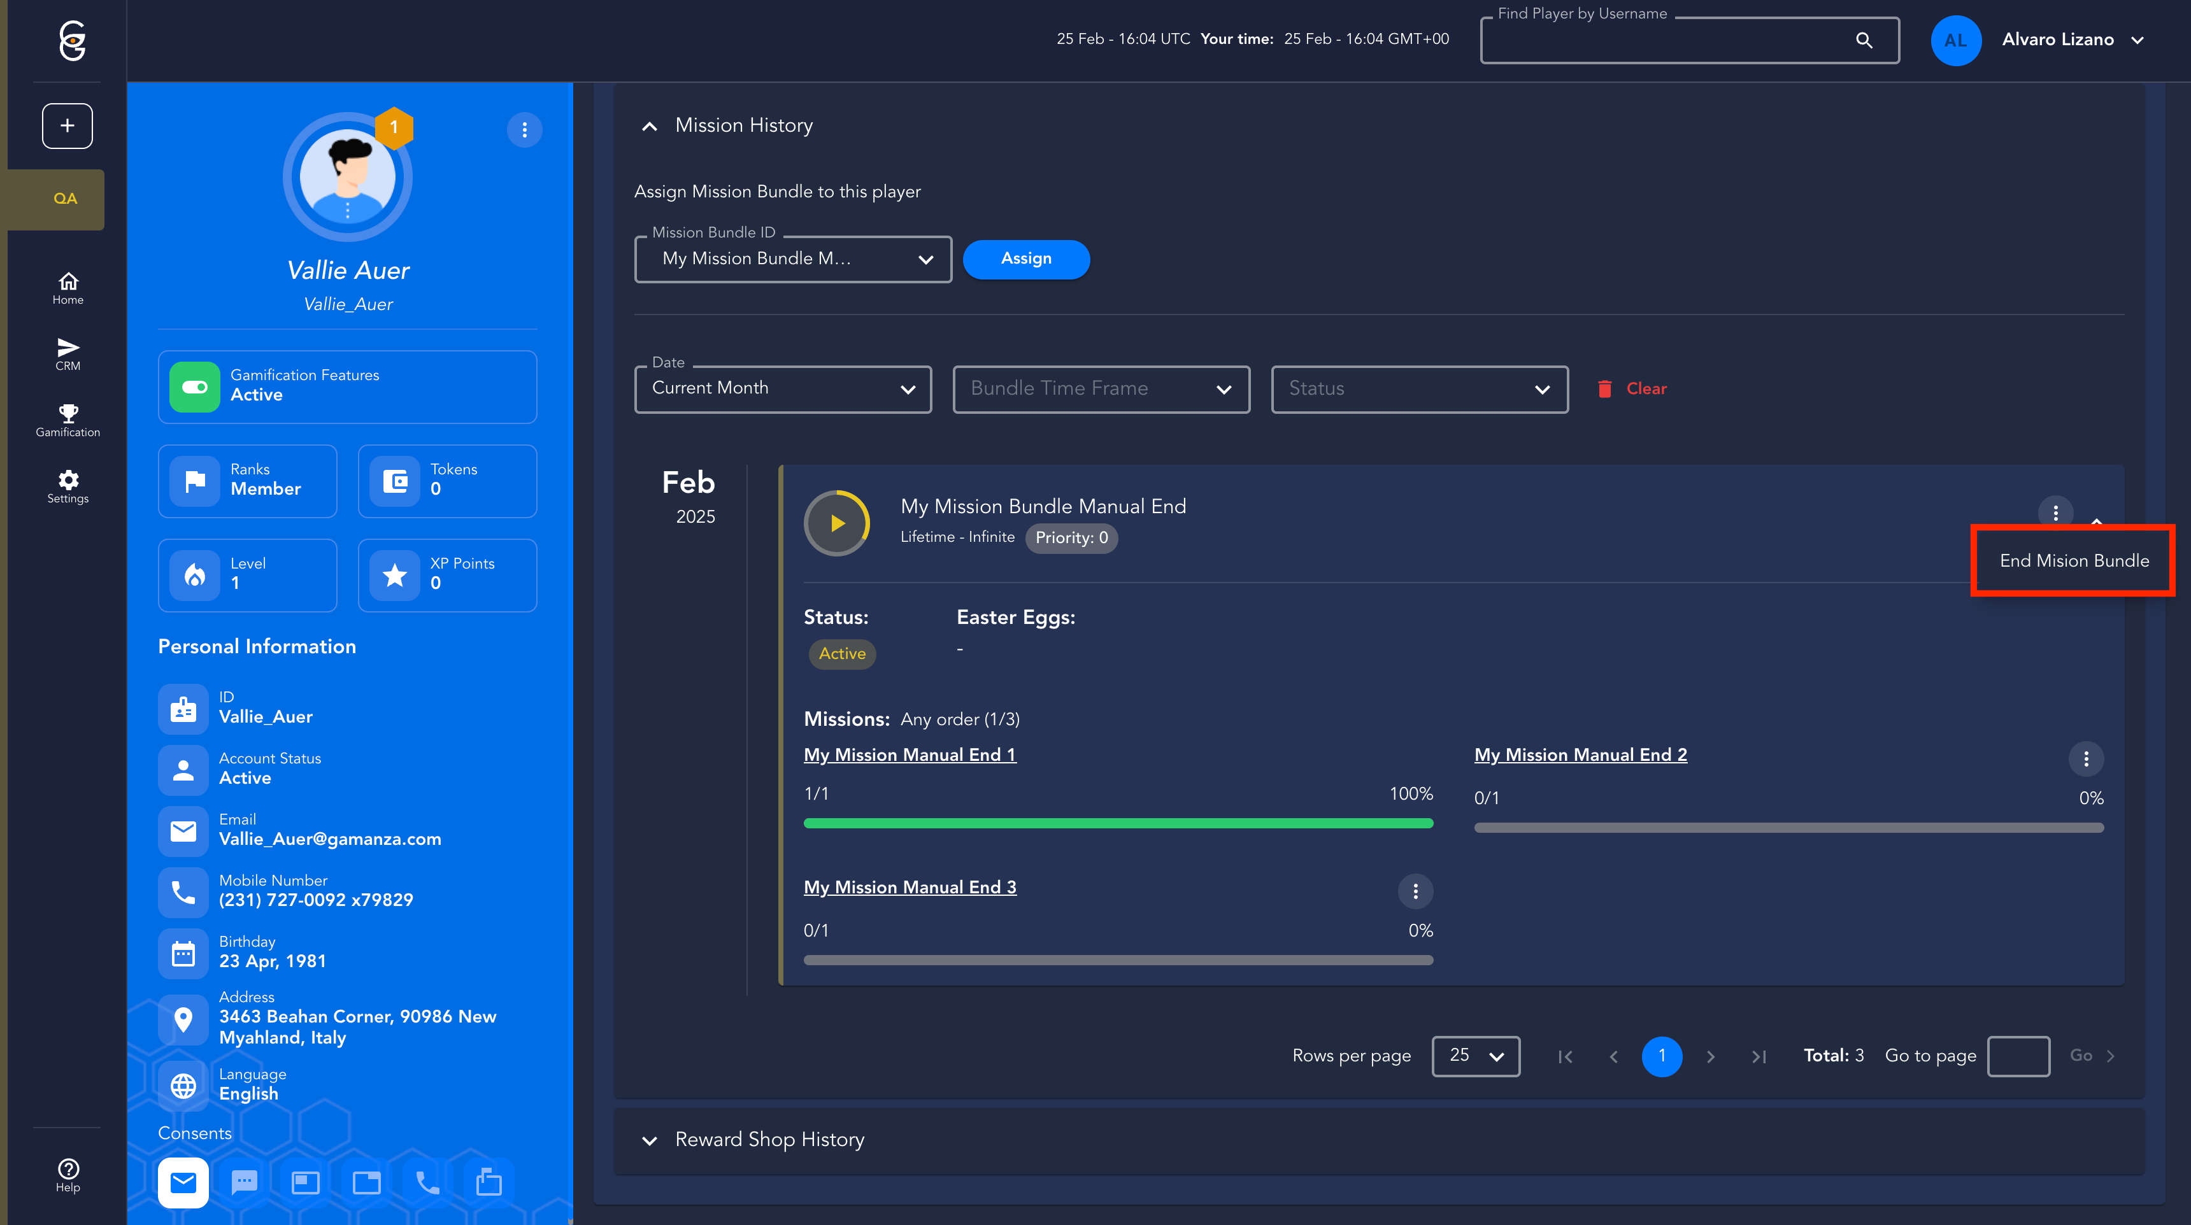
Task: Click the plus icon in left sidebar
Action: [67, 126]
